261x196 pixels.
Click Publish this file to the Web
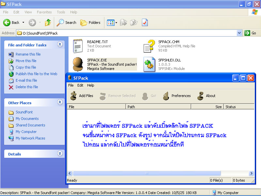coord(37,74)
